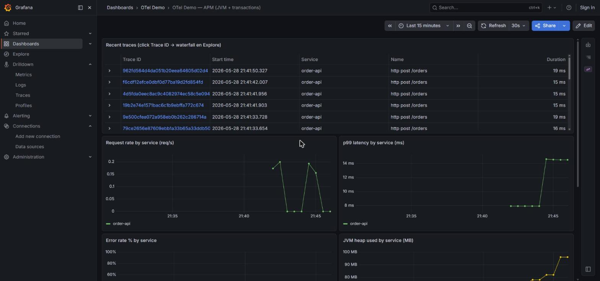Open the plus New menu
This screenshot has height=281, width=600.
pyautogui.click(x=551, y=8)
